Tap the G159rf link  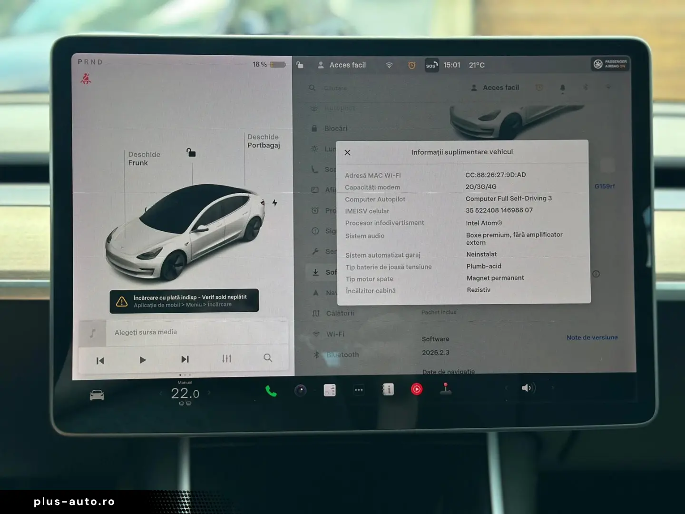605,187
